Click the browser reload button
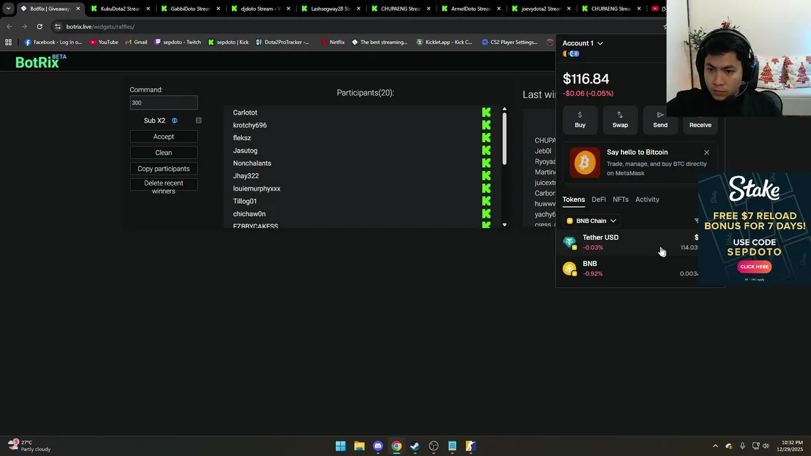 pyautogui.click(x=39, y=27)
